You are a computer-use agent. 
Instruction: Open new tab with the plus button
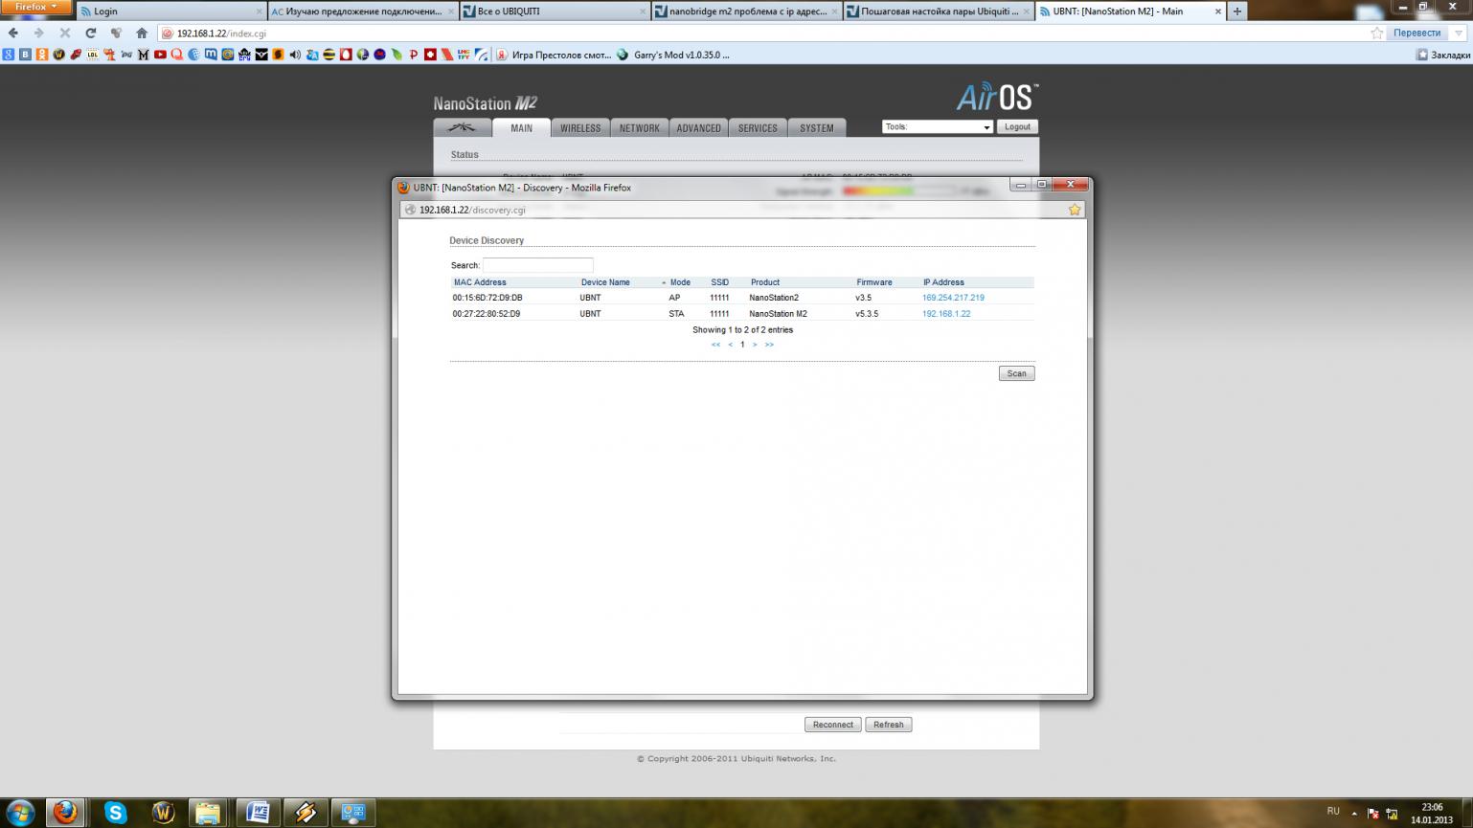coord(1236,11)
